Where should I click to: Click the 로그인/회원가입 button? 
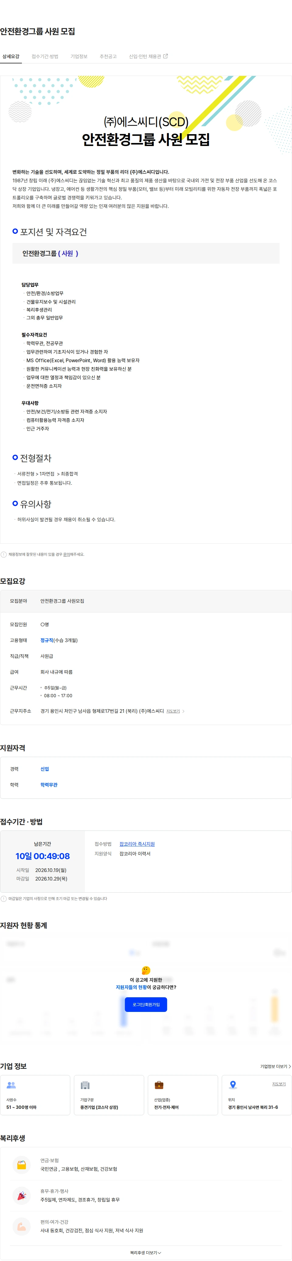click(146, 1004)
